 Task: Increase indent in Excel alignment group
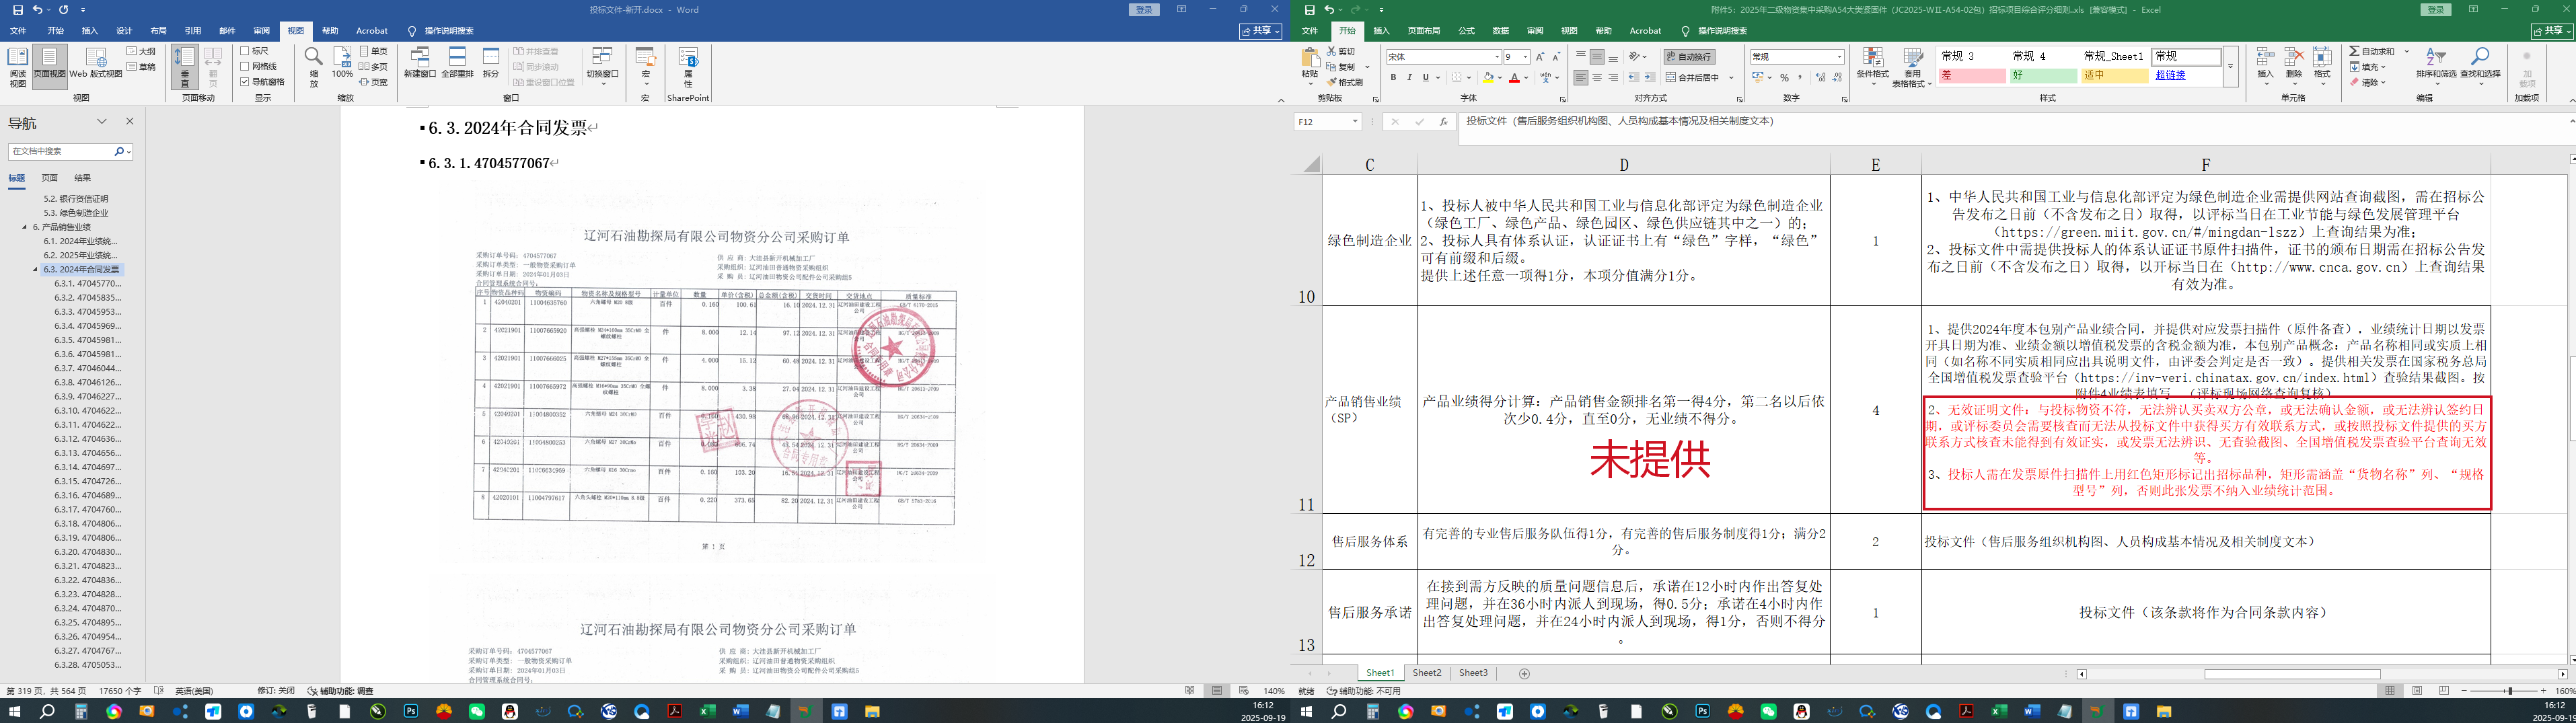tap(1650, 77)
